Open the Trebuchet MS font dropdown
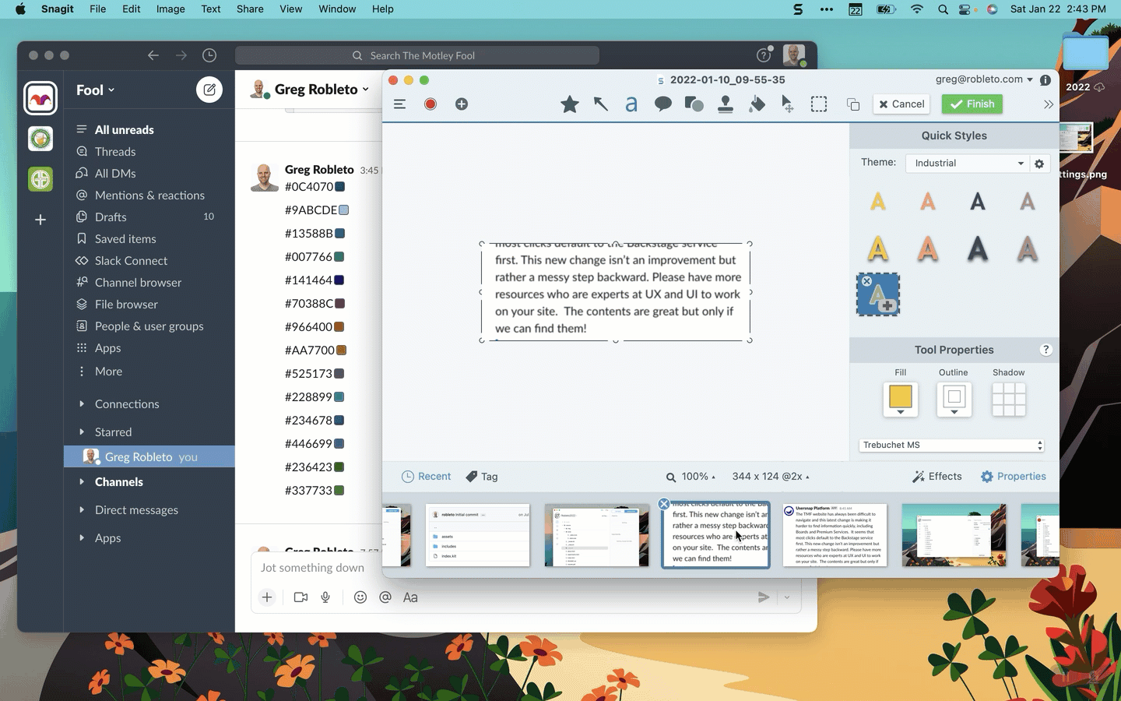 click(951, 446)
